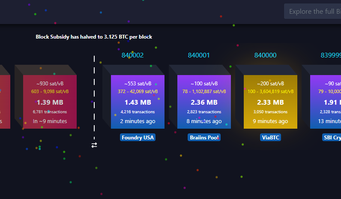This screenshot has height=199, width=341.
Task: Click the ~553 sat/vB median fee text
Action: [x=138, y=84]
